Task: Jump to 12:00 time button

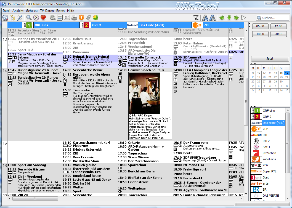Action: pos(278,26)
